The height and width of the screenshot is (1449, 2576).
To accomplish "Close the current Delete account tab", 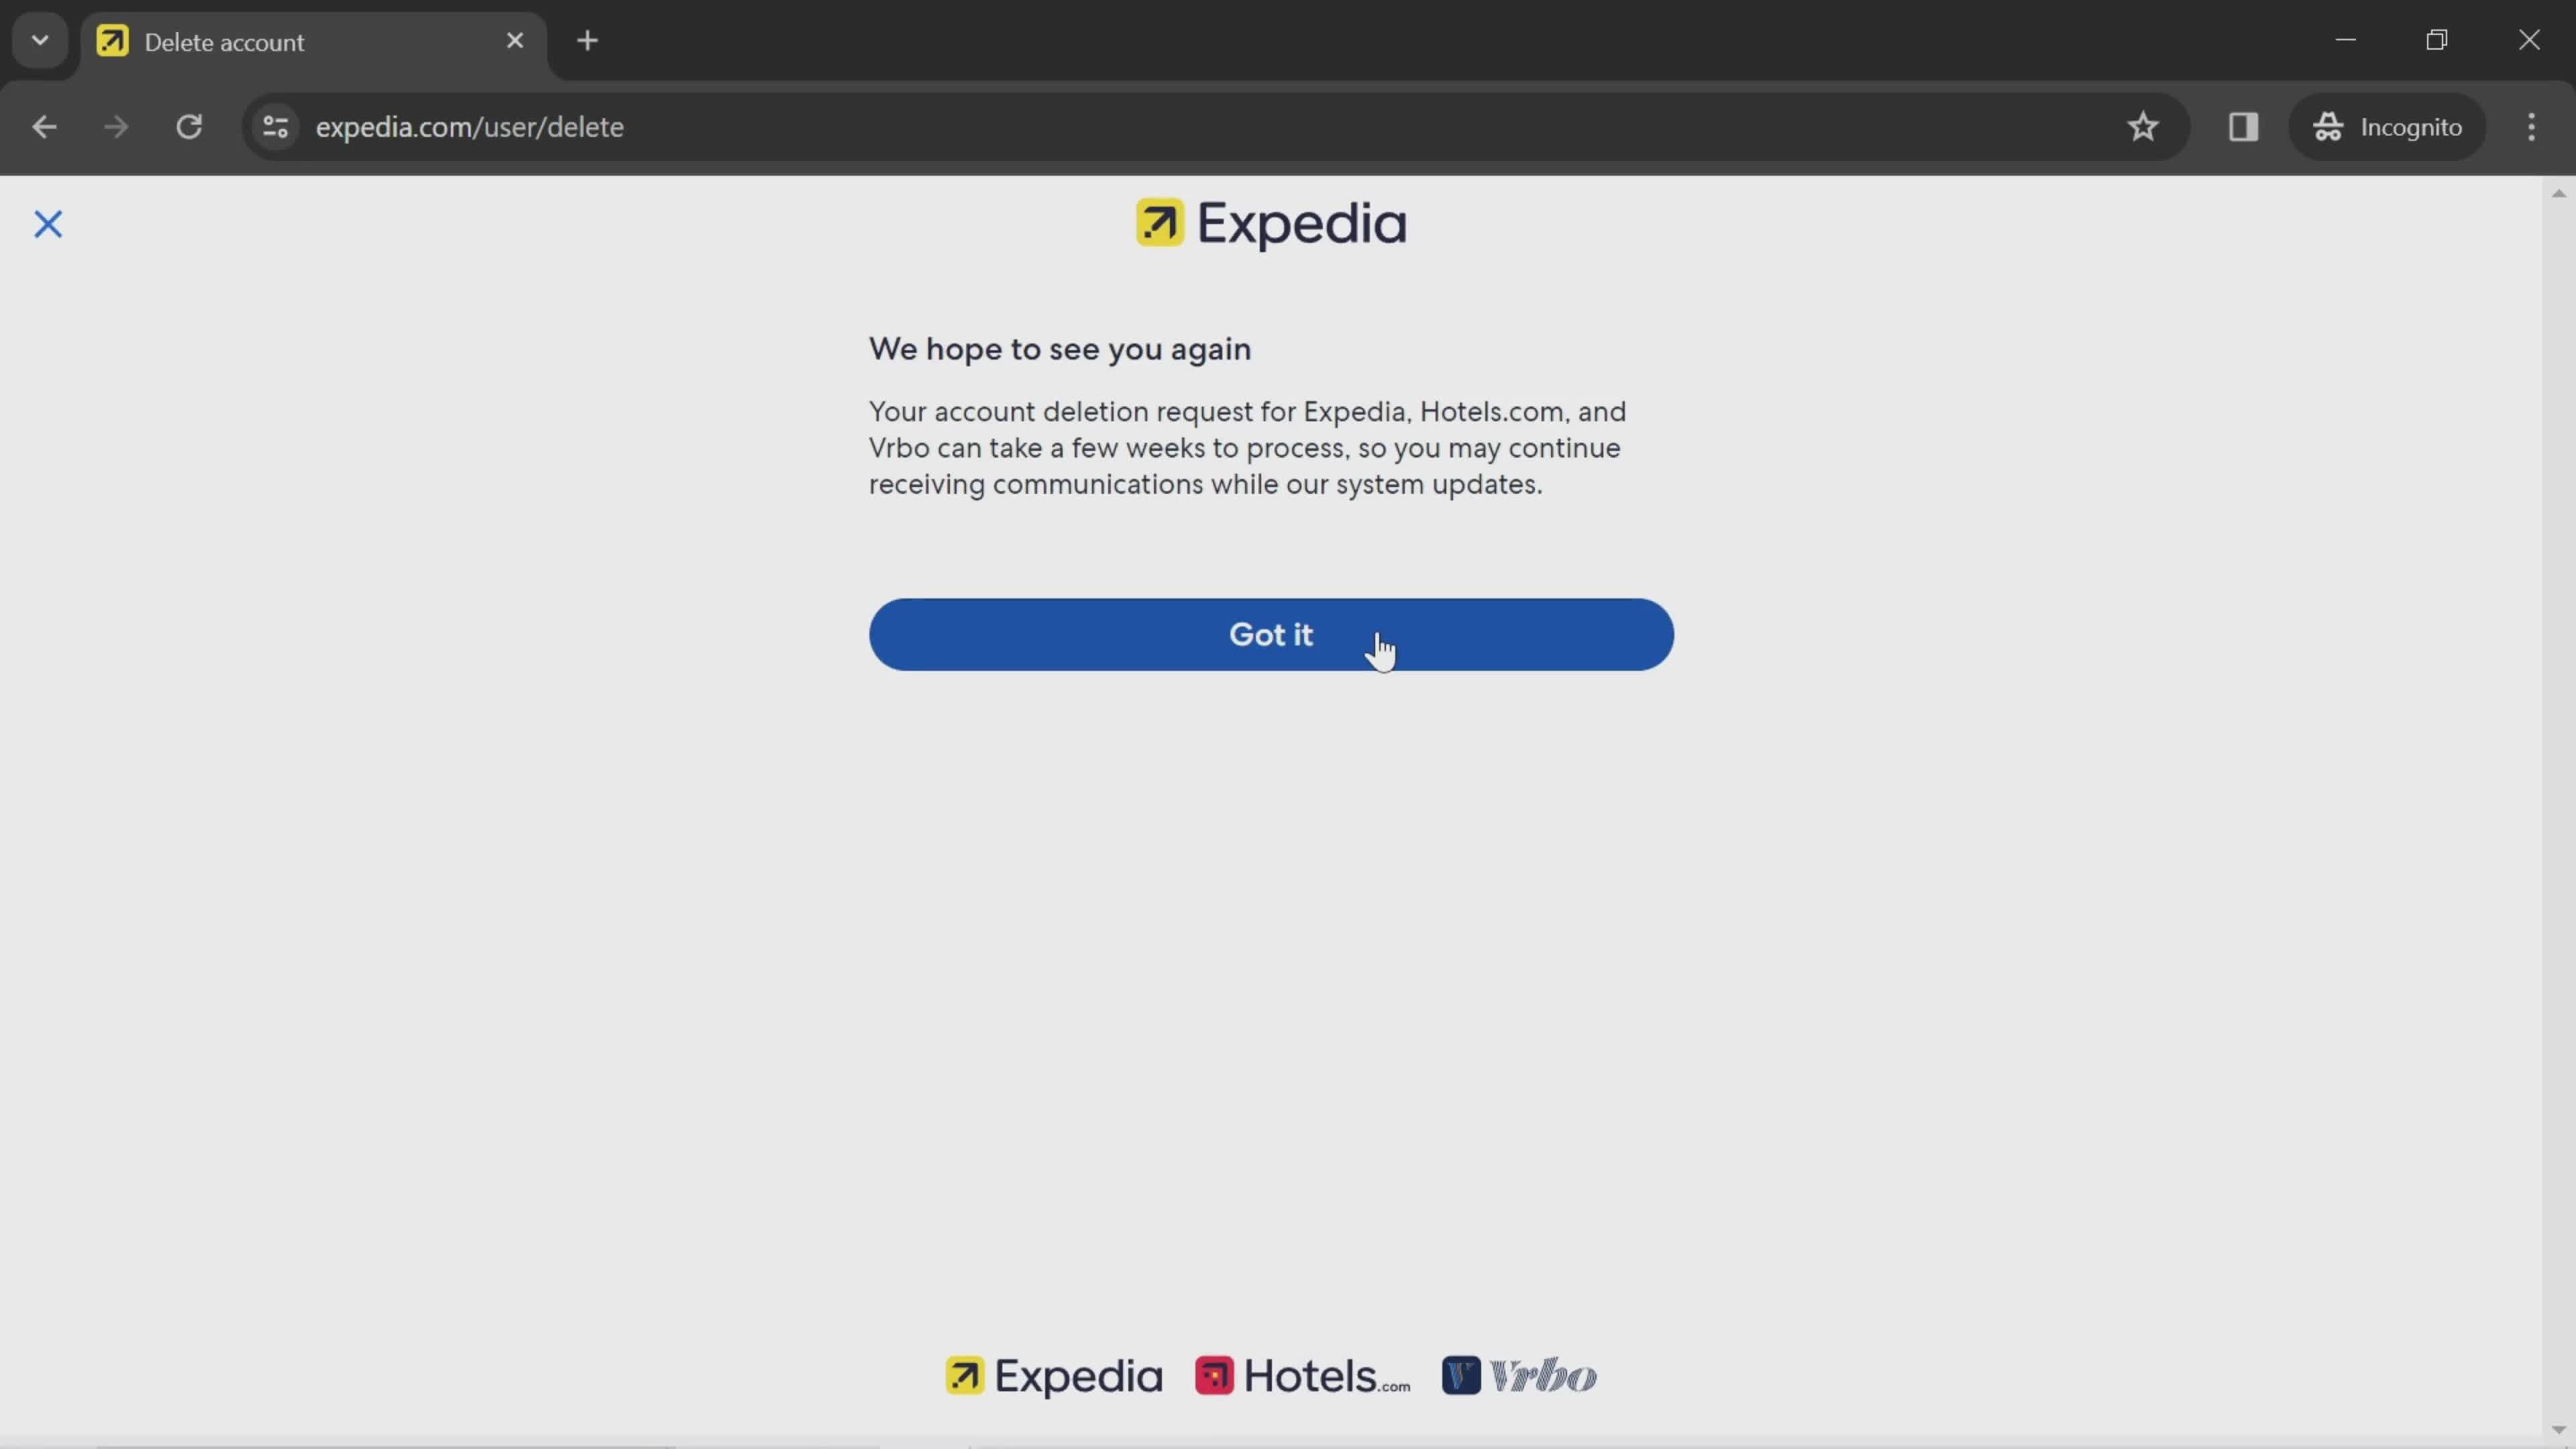I will coord(513,41).
